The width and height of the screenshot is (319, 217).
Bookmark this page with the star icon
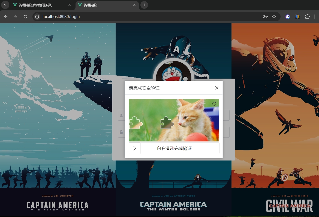pyautogui.click(x=274, y=17)
